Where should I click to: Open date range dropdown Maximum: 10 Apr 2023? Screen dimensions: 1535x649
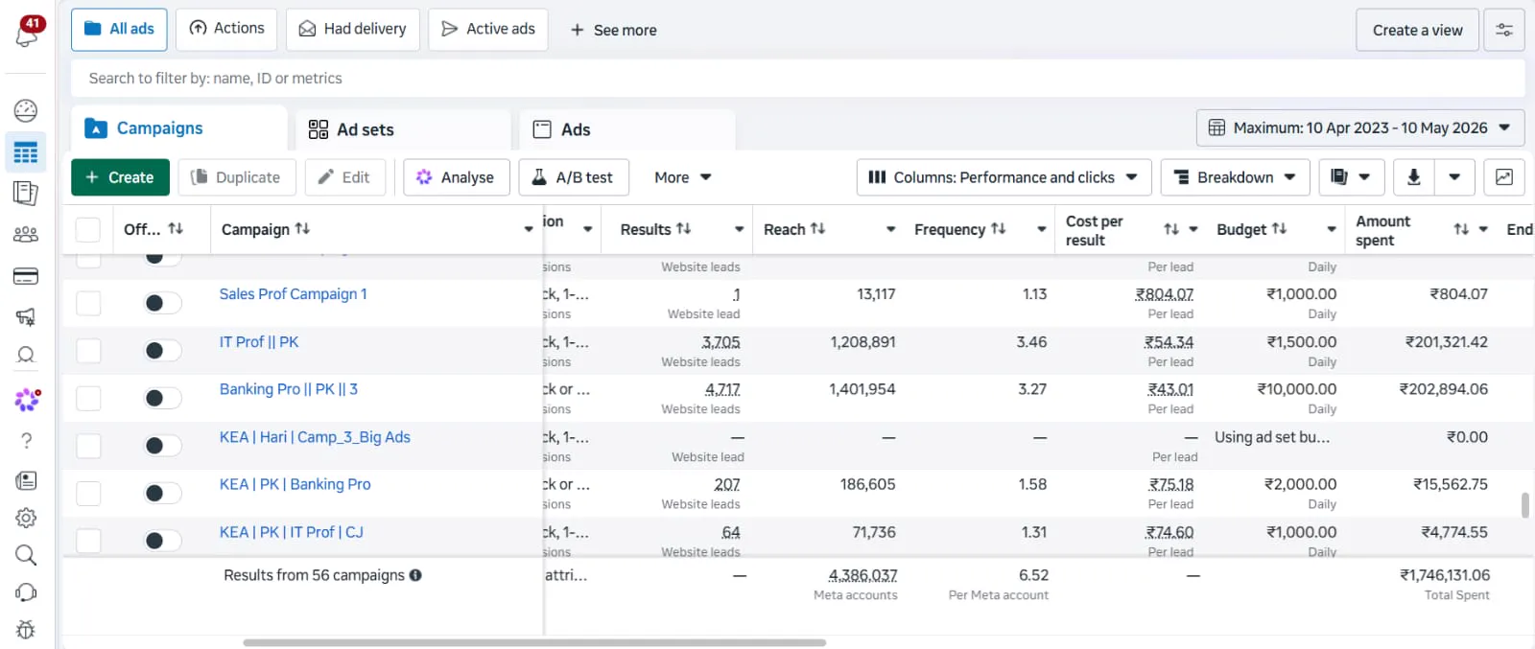tap(1359, 127)
